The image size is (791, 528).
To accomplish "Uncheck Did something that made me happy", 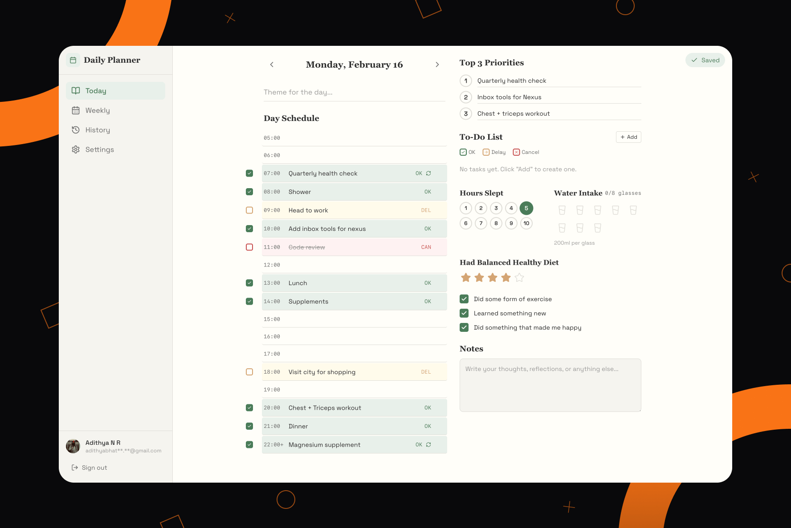I will (x=464, y=327).
